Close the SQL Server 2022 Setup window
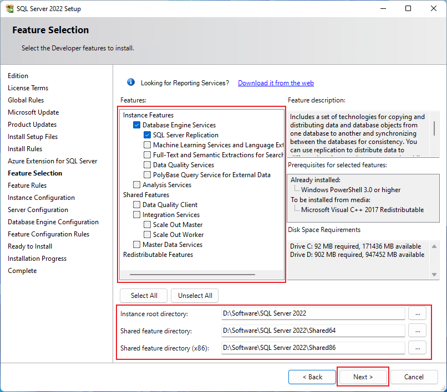This screenshot has width=447, height=392. (434, 8)
